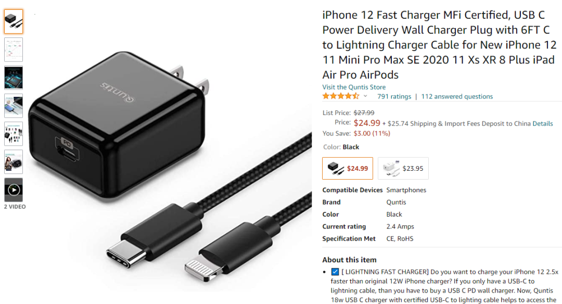Select the fourth thumbnail with laptop scene
Viewport: 562px width, 304px height.
pos(14,106)
